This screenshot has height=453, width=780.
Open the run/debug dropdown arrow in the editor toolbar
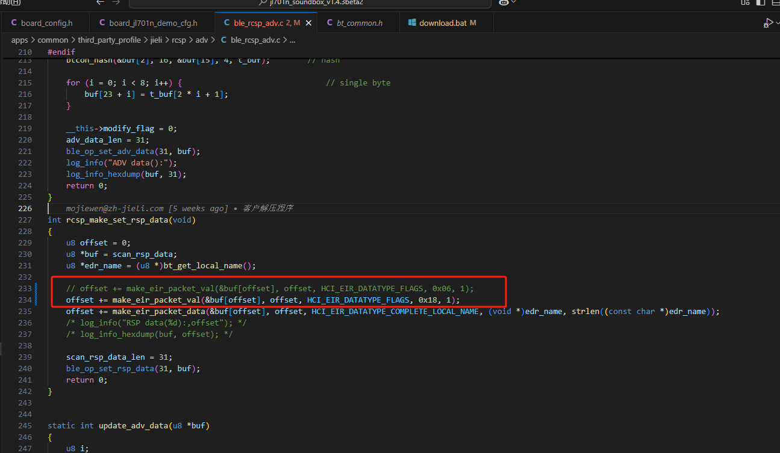click(776, 23)
